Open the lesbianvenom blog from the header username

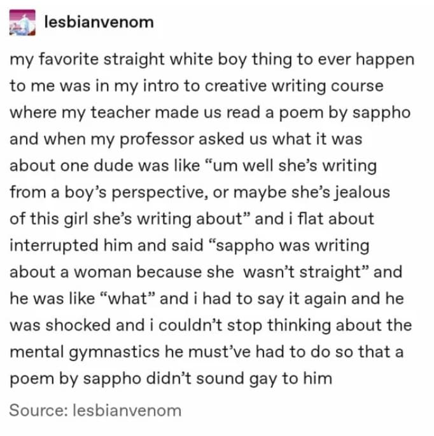[99, 22]
